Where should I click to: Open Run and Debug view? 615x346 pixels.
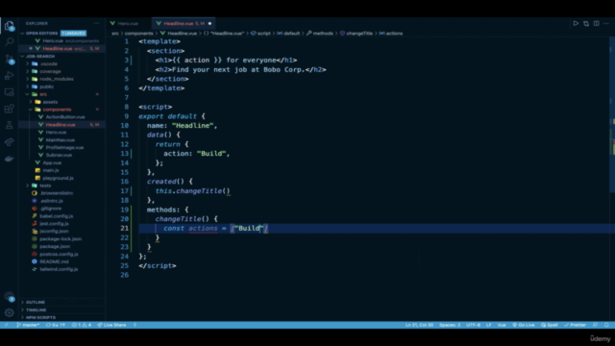(9, 75)
